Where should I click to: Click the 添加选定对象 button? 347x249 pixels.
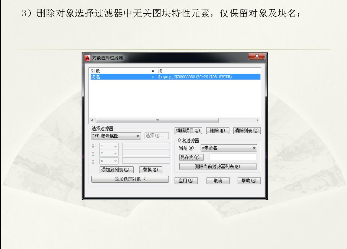[130, 179]
